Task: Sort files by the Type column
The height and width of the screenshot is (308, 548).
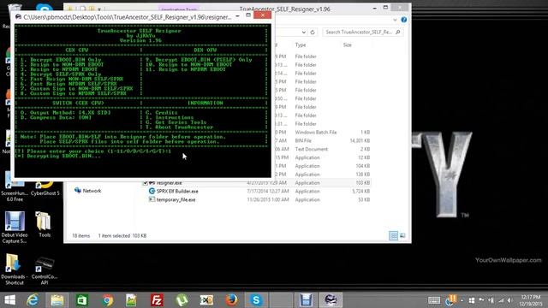Action: click(x=301, y=45)
